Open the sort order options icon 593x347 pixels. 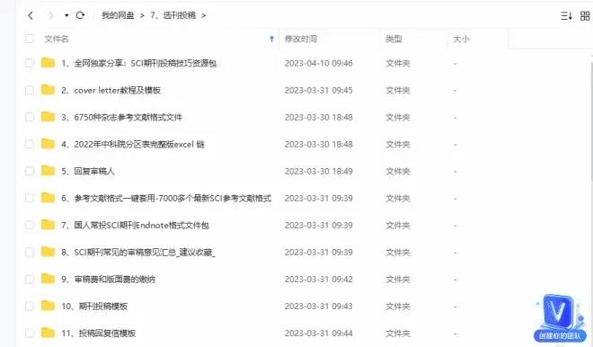point(566,15)
